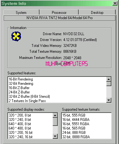
Task: Close the System Info window
Action: pyautogui.click(x=115, y=3)
